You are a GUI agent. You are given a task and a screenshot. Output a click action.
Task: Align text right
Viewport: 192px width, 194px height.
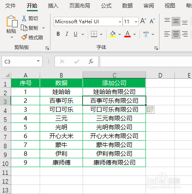tap(185, 34)
